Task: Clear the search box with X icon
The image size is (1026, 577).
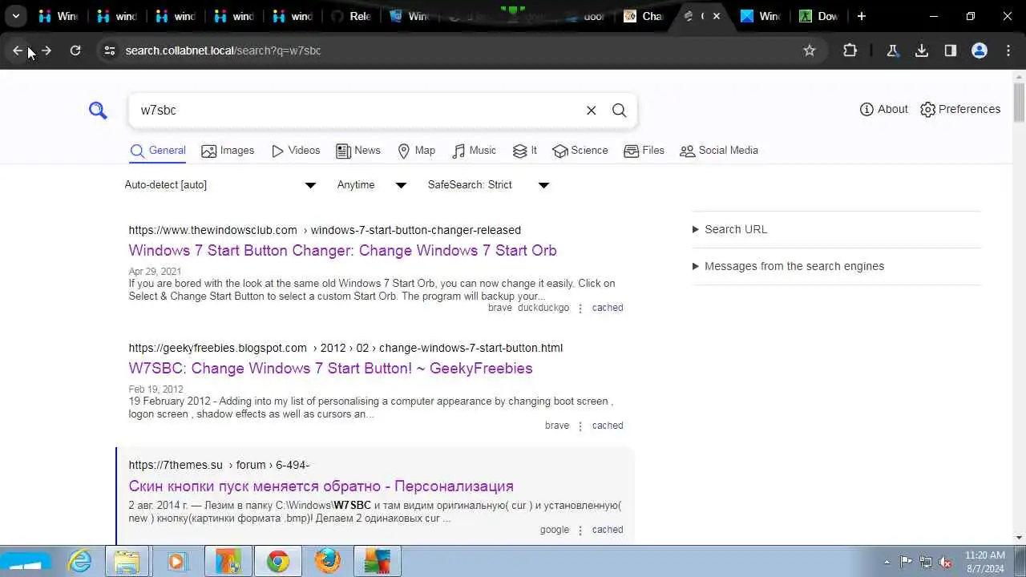Action: point(592,110)
